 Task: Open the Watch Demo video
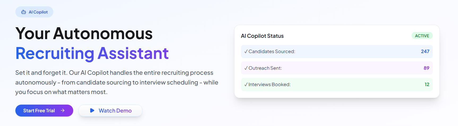coord(110,110)
